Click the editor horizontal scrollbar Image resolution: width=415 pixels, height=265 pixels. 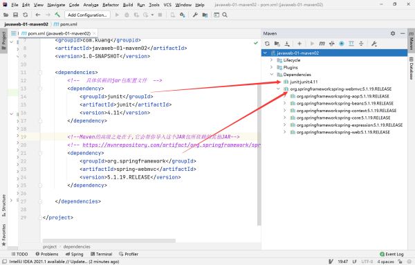109,241
